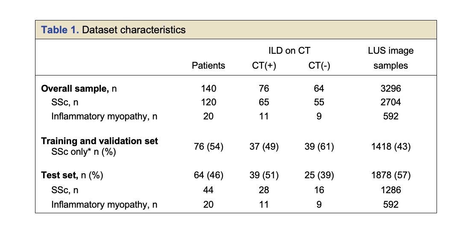The image size is (472, 232).
Task: Click the "Table 1." title label
Action: coord(60,30)
